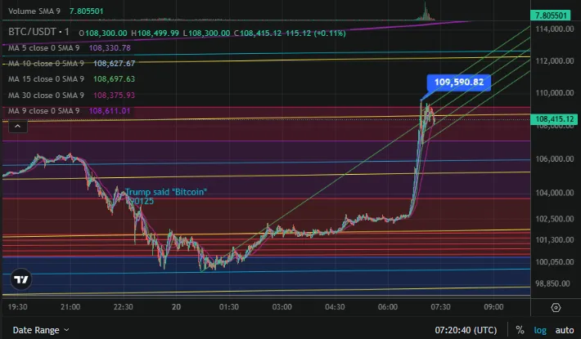The height and width of the screenshot is (339, 581).
Task: Click the 104,000.00 price axis label
Action: [x=554, y=192]
